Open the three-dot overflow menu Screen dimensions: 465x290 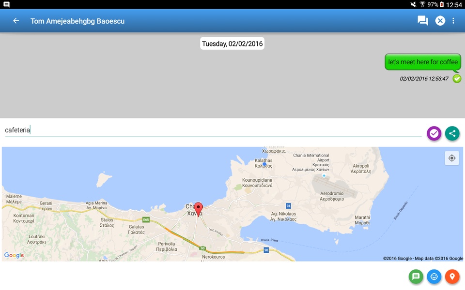(453, 21)
